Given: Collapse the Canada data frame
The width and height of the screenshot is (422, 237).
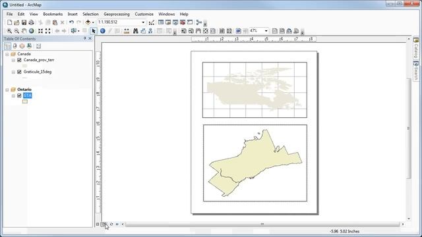Looking at the screenshot, I should pos(7,54).
